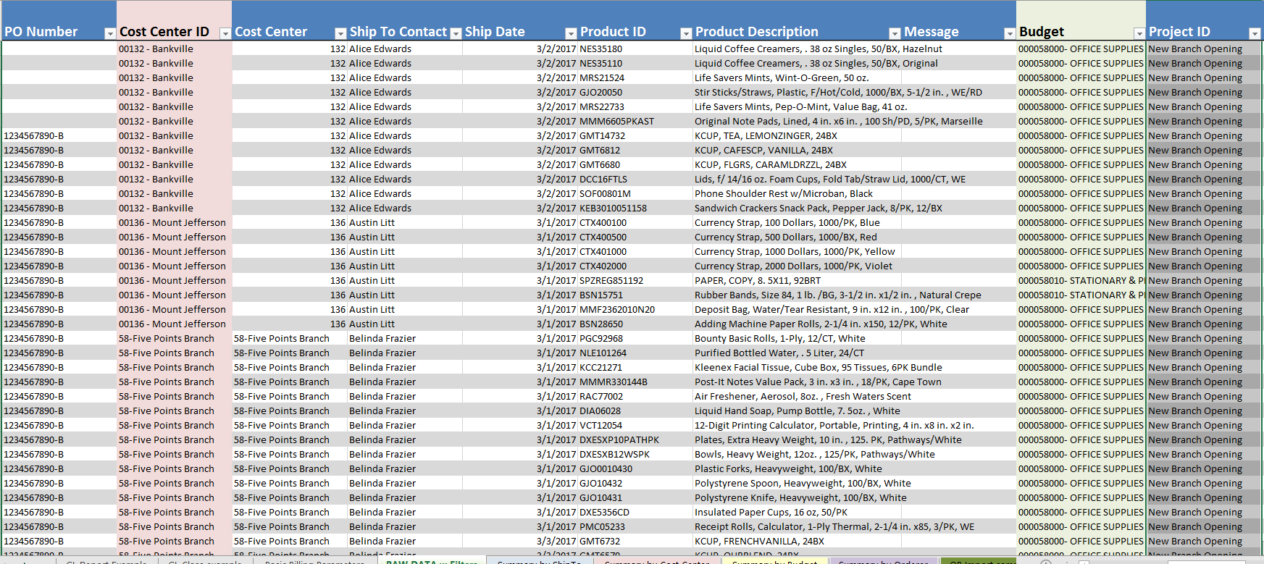Open the Ship To Contact filter dropdown

click(456, 33)
